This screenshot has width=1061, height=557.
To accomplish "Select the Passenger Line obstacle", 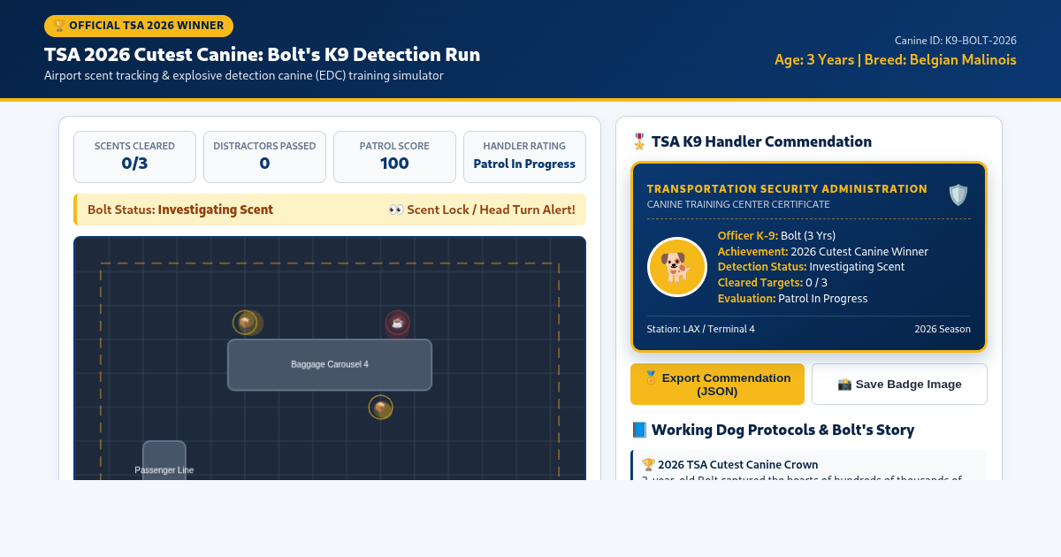I will click(164, 460).
